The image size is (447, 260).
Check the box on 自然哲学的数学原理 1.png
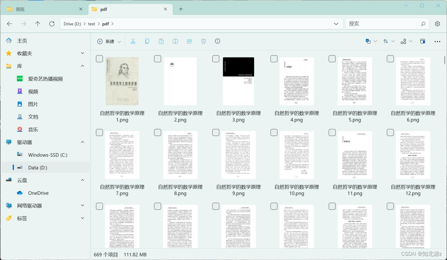(x=99, y=58)
